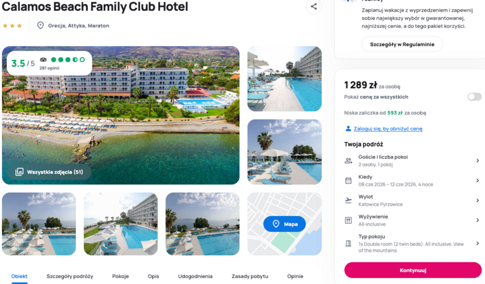This screenshot has height=284, width=485.
Task: Click the location pin icon beside Grecja
Action: [x=40, y=25]
